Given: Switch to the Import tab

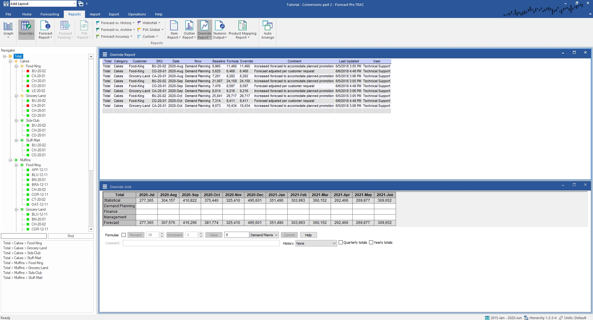Looking at the screenshot, I should pos(95,14).
